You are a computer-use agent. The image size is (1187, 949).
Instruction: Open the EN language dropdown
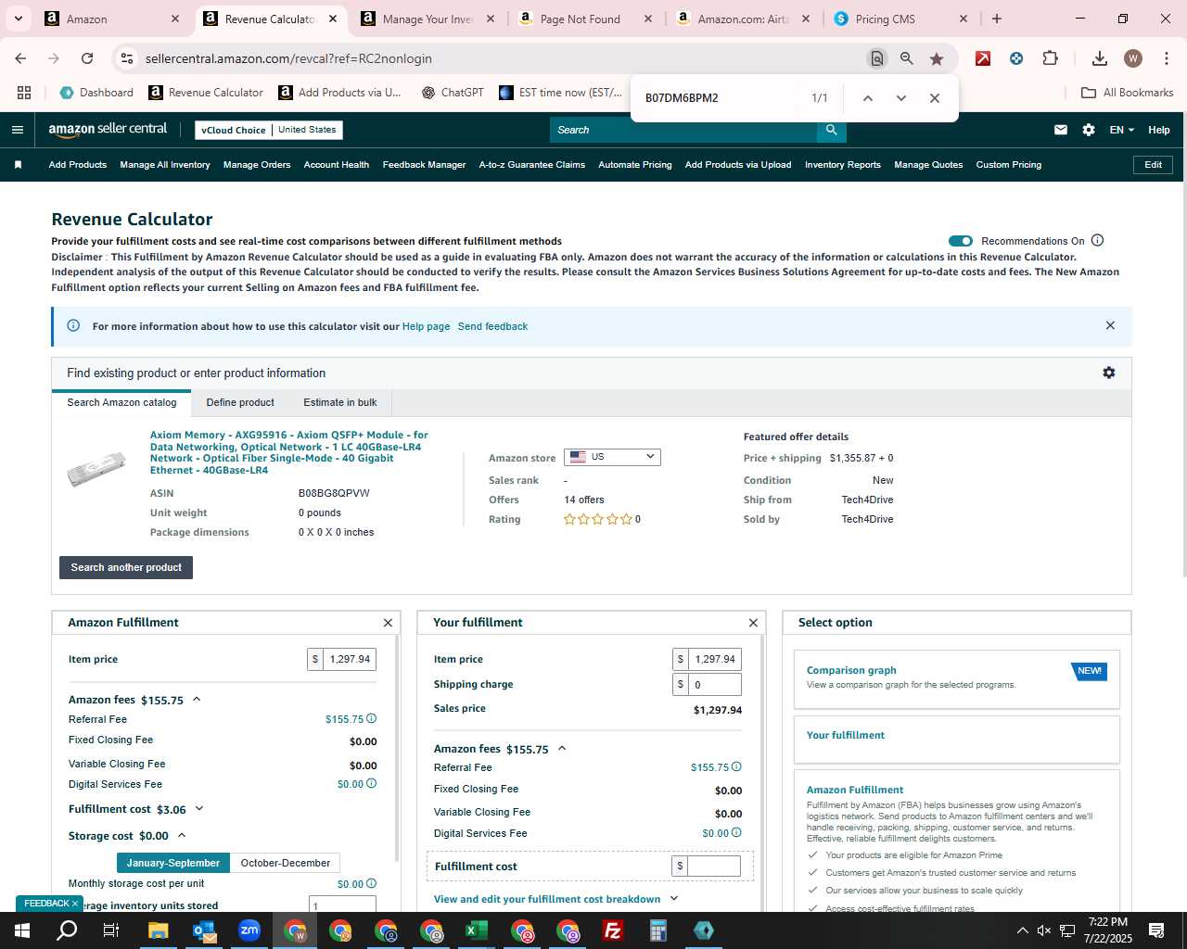pos(1121,130)
